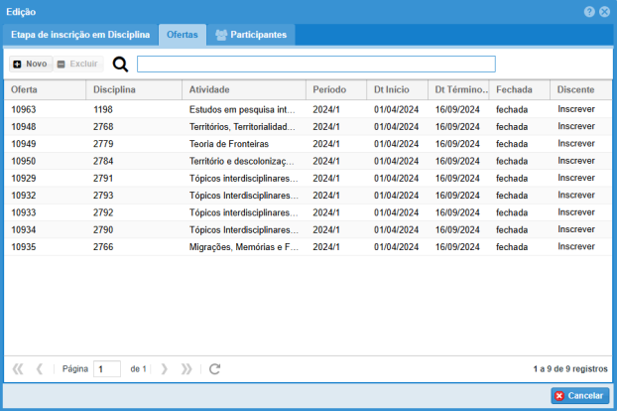The image size is (617, 411).
Task: Go to first page arrow icon
Action: pyautogui.click(x=18, y=369)
